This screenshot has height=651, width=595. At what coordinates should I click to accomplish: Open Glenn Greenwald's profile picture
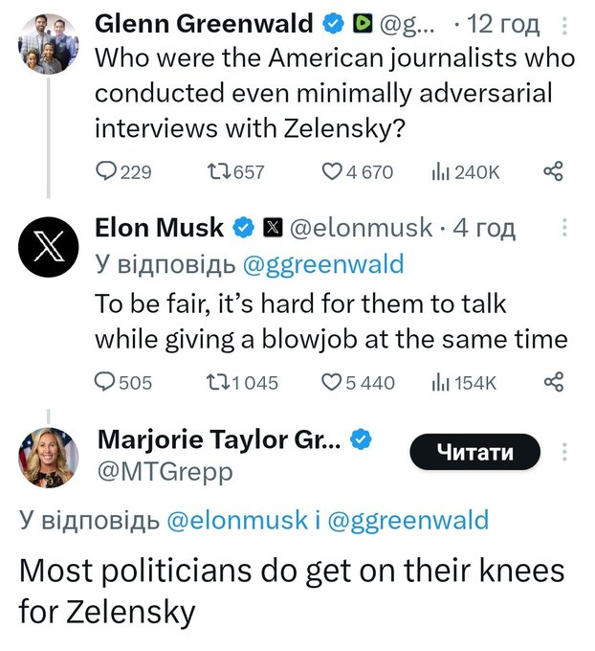(48, 44)
